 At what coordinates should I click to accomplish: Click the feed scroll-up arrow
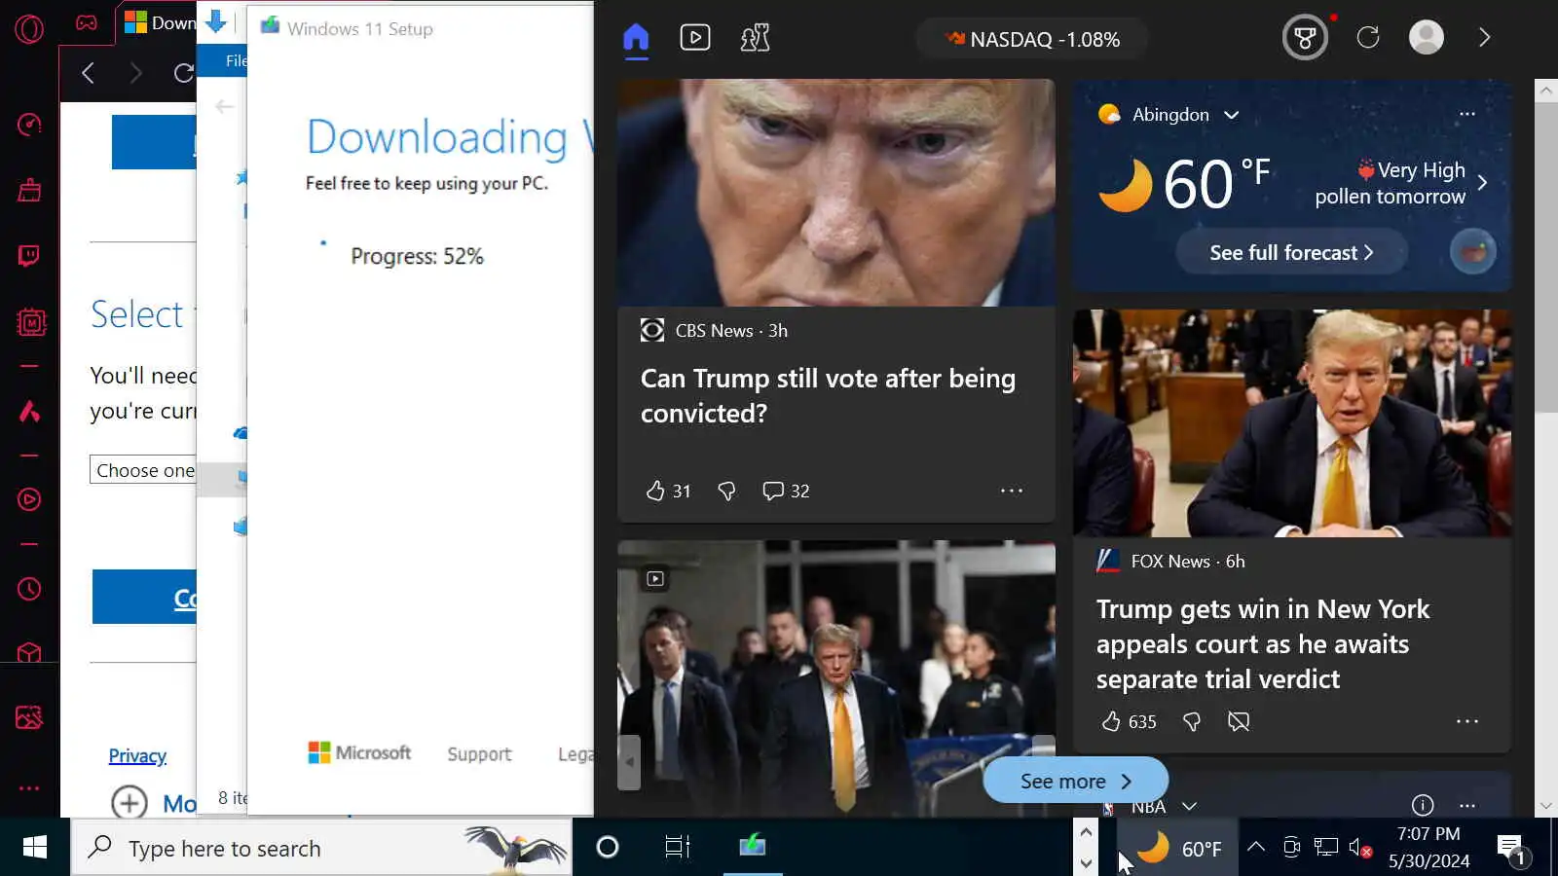(1545, 91)
